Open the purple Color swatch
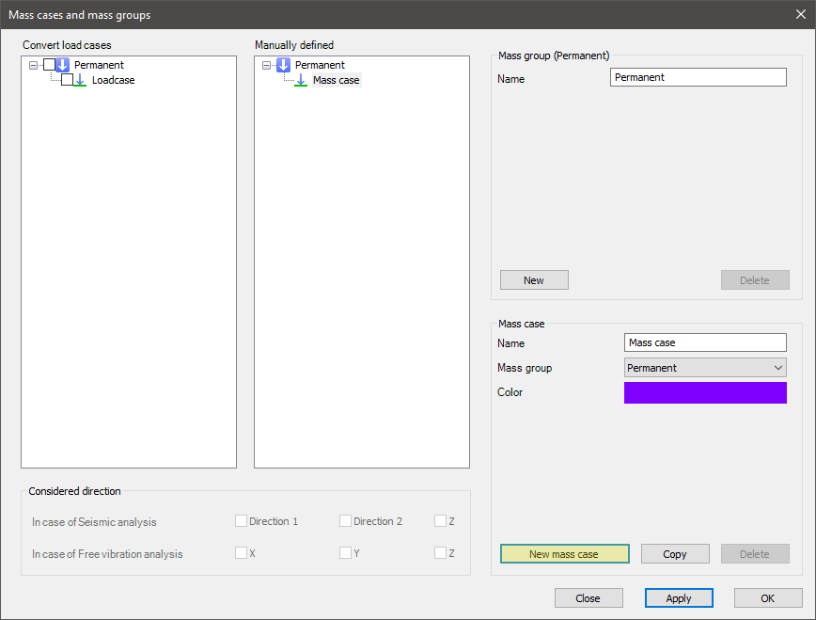The image size is (816, 620). [x=705, y=393]
